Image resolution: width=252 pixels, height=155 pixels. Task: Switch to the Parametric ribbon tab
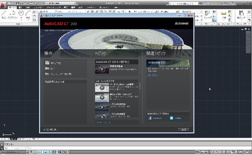[x=54, y=7]
